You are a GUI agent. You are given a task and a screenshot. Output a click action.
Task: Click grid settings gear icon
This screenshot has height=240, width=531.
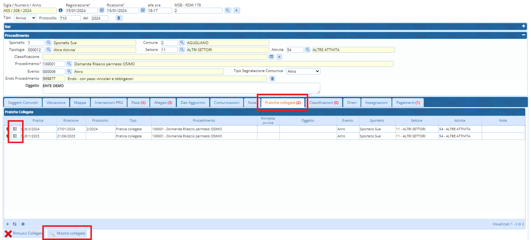coord(23,224)
